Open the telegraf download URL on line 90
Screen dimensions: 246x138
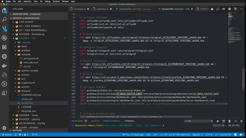147,38
